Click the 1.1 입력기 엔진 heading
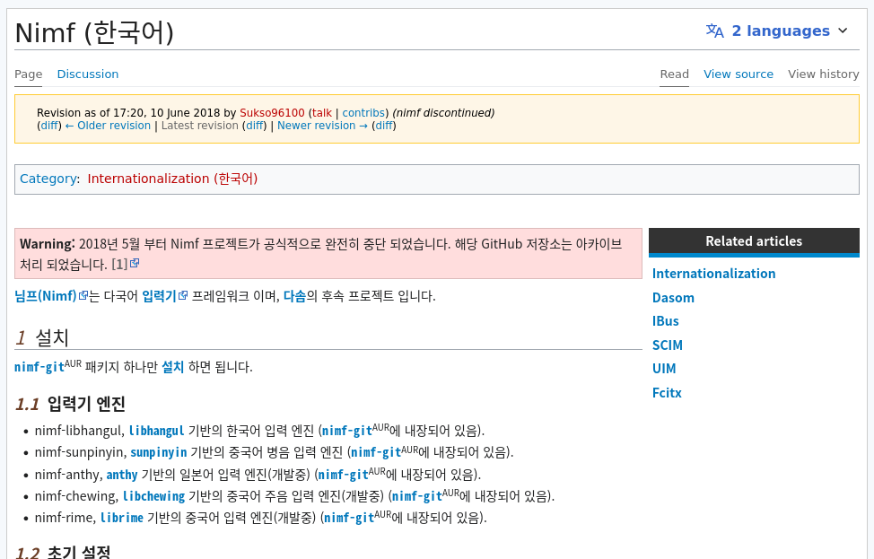The height and width of the screenshot is (559, 874). [x=70, y=404]
